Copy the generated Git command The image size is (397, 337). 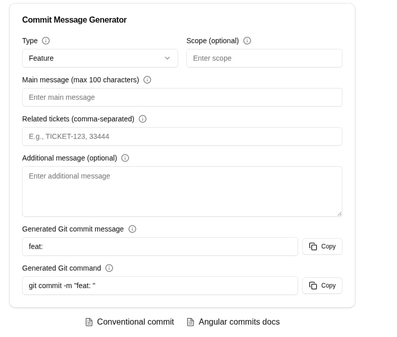coord(322,286)
